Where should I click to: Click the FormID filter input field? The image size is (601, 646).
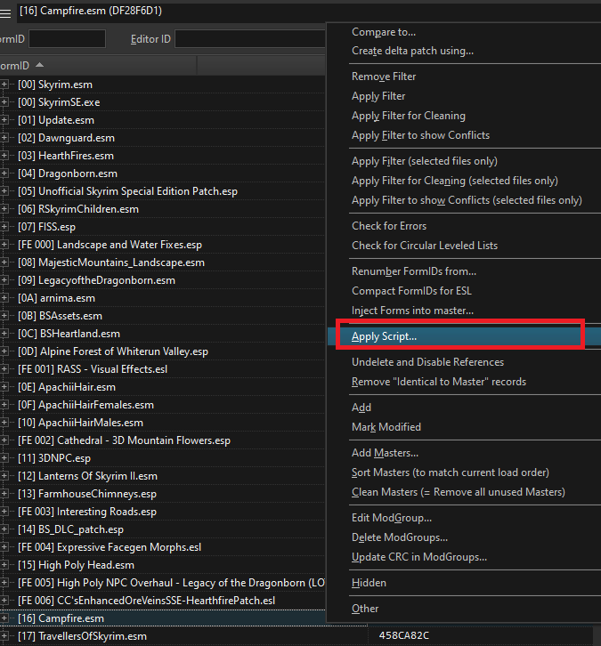tap(67, 39)
